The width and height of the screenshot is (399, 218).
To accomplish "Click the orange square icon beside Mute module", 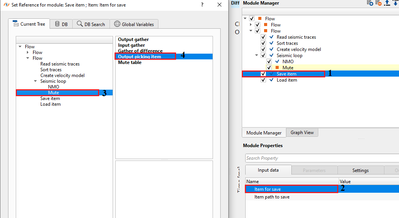I will [x=277, y=68].
